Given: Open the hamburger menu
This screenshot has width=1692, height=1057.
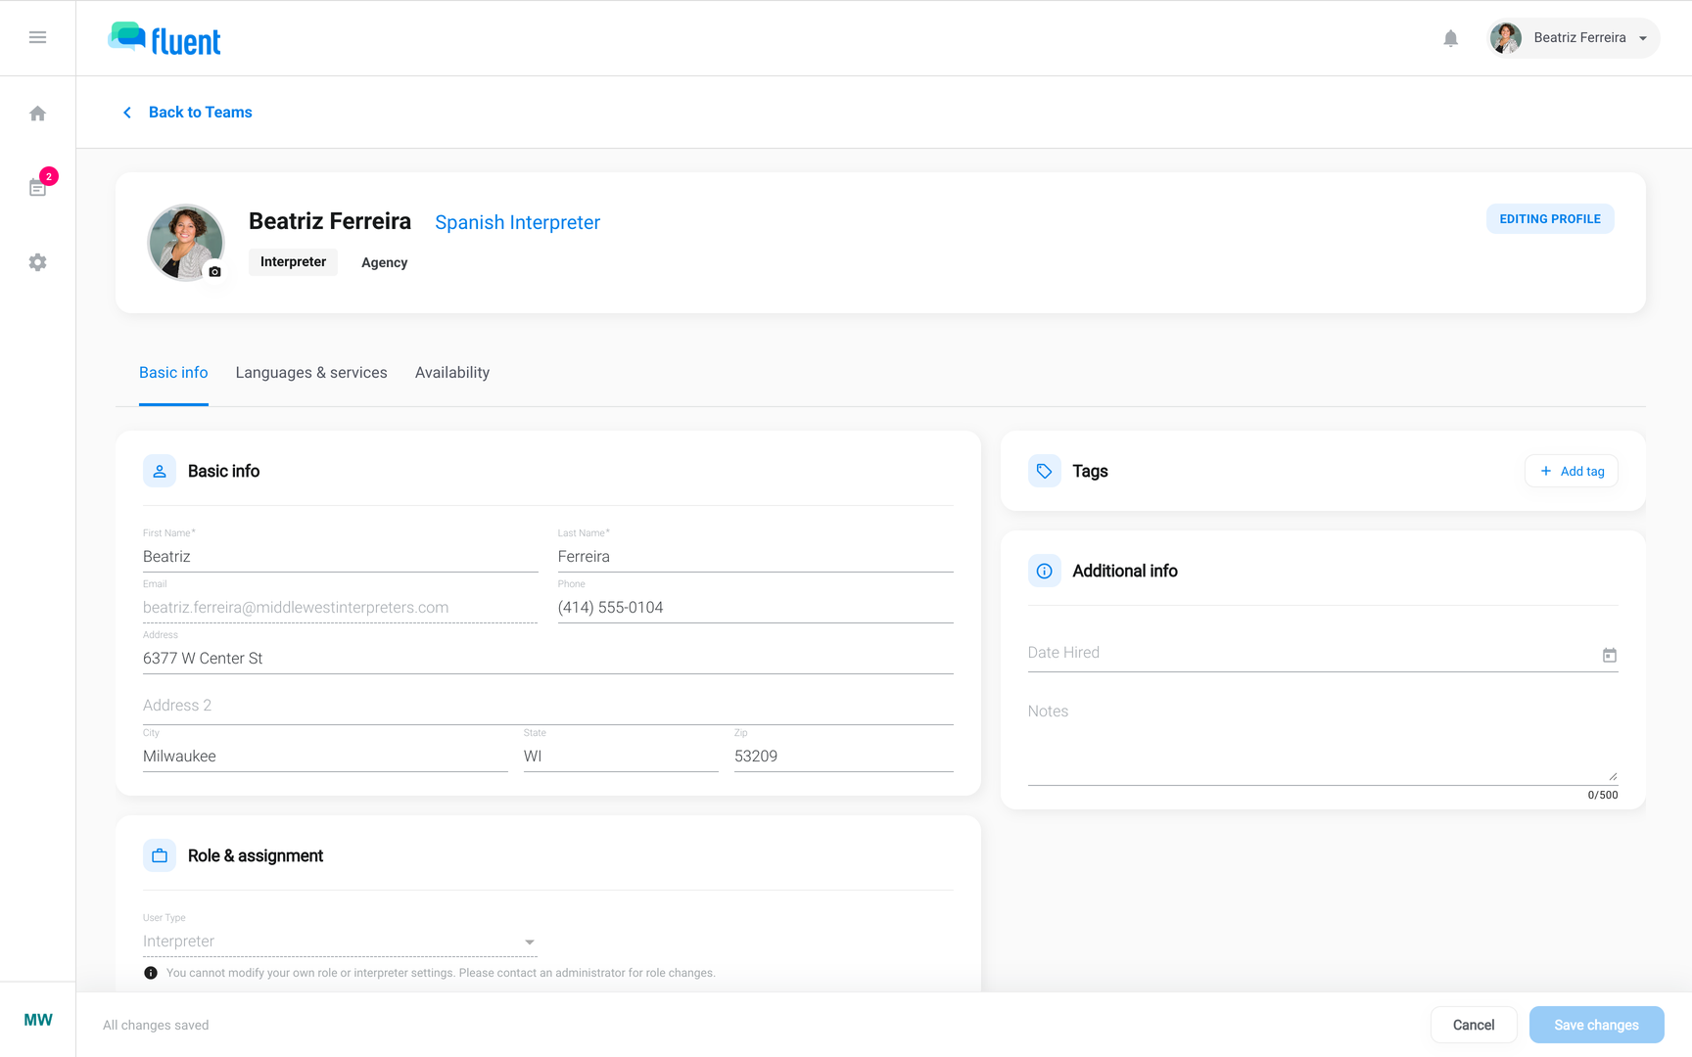Looking at the screenshot, I should point(37,37).
